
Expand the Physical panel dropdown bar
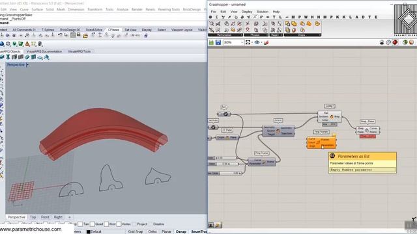coord(255,35)
